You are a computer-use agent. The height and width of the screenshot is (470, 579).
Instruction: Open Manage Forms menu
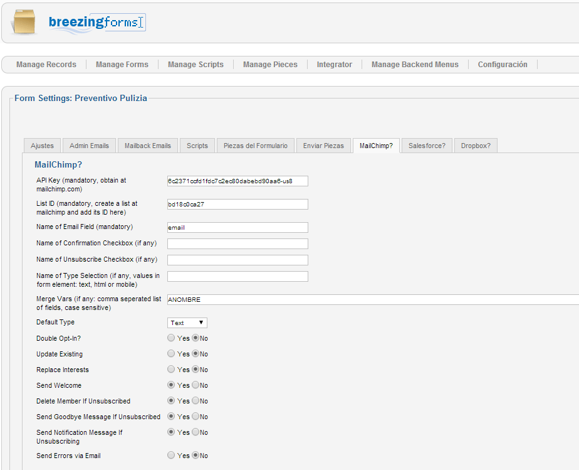click(122, 65)
